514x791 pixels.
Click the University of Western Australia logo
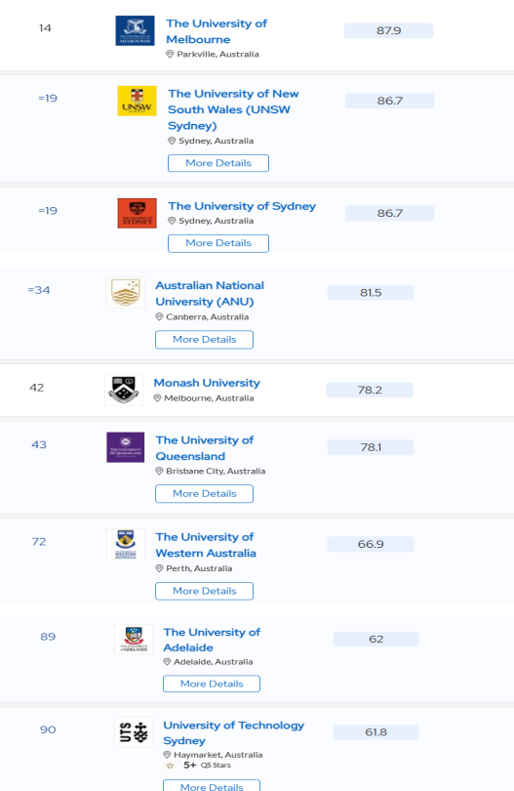pyautogui.click(x=126, y=544)
